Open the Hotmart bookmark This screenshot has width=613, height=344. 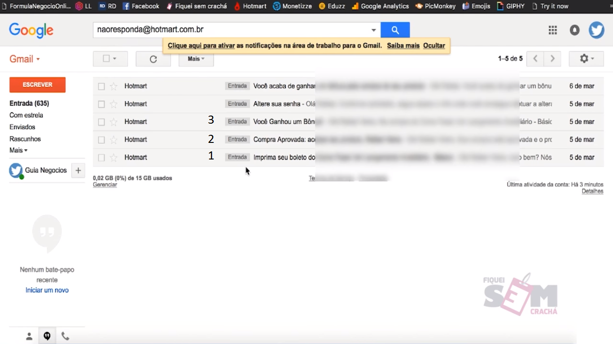(250, 6)
